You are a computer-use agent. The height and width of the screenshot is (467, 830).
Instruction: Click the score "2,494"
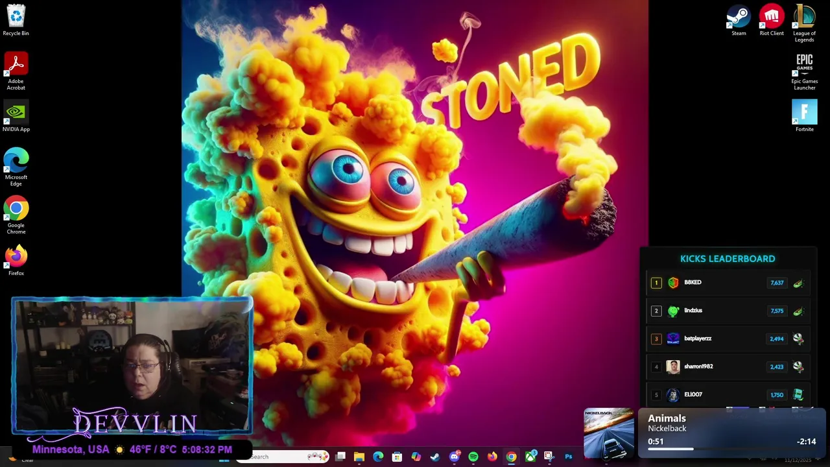tap(777, 339)
